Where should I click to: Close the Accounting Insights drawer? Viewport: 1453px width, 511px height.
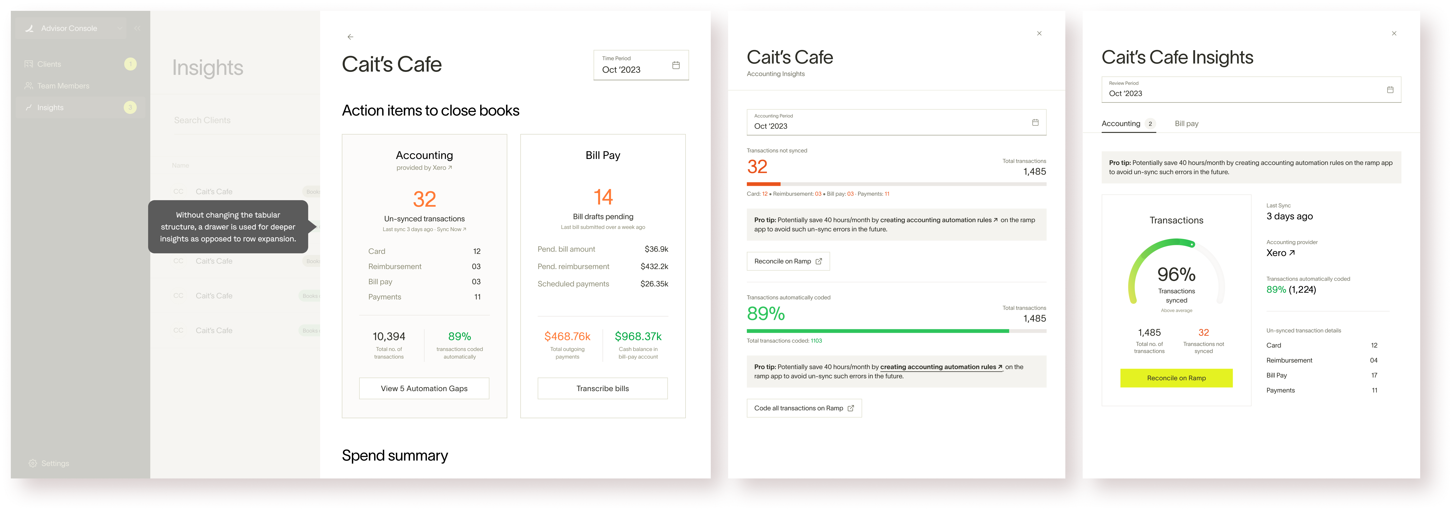[1039, 33]
